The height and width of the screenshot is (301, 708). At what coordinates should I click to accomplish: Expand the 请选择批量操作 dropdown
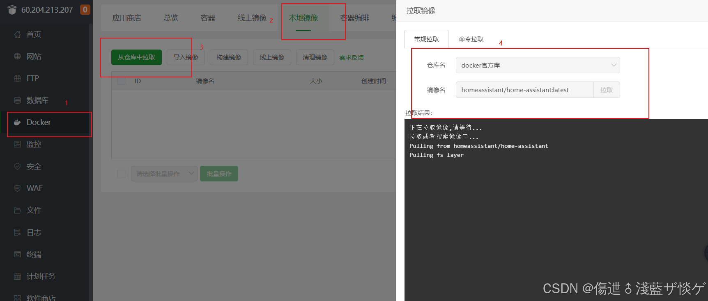[x=164, y=174]
